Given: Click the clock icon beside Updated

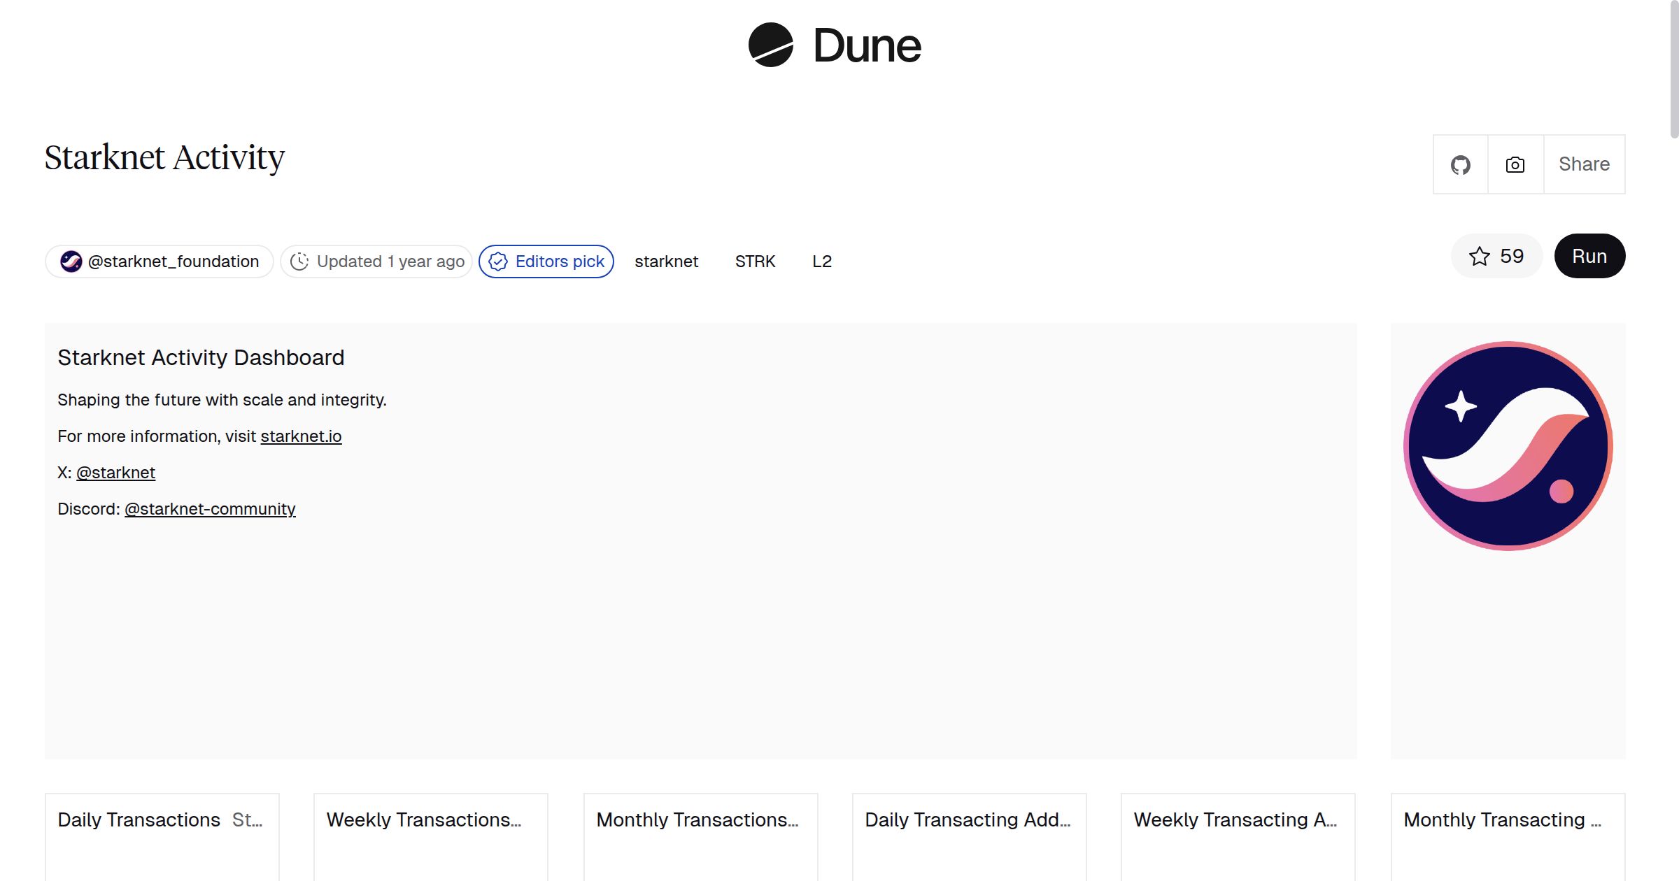Looking at the screenshot, I should pos(299,262).
